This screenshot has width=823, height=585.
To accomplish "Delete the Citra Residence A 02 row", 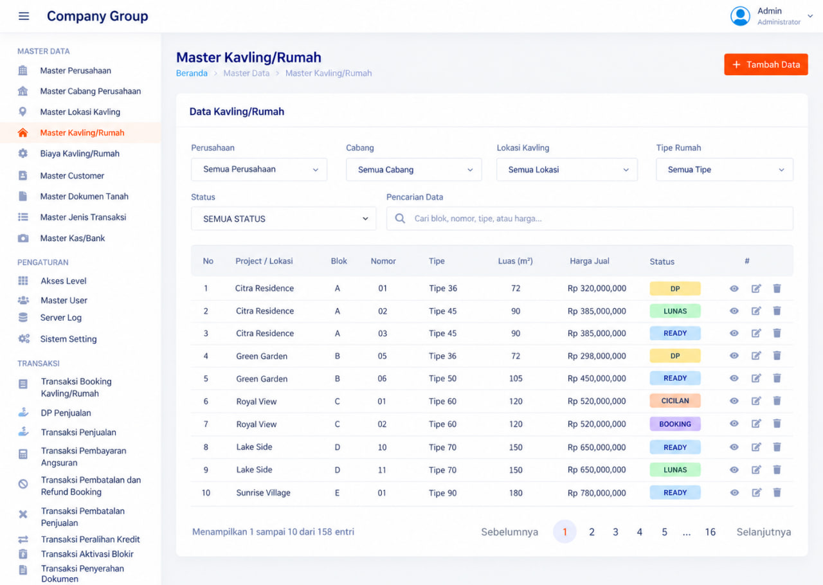I will (x=777, y=311).
